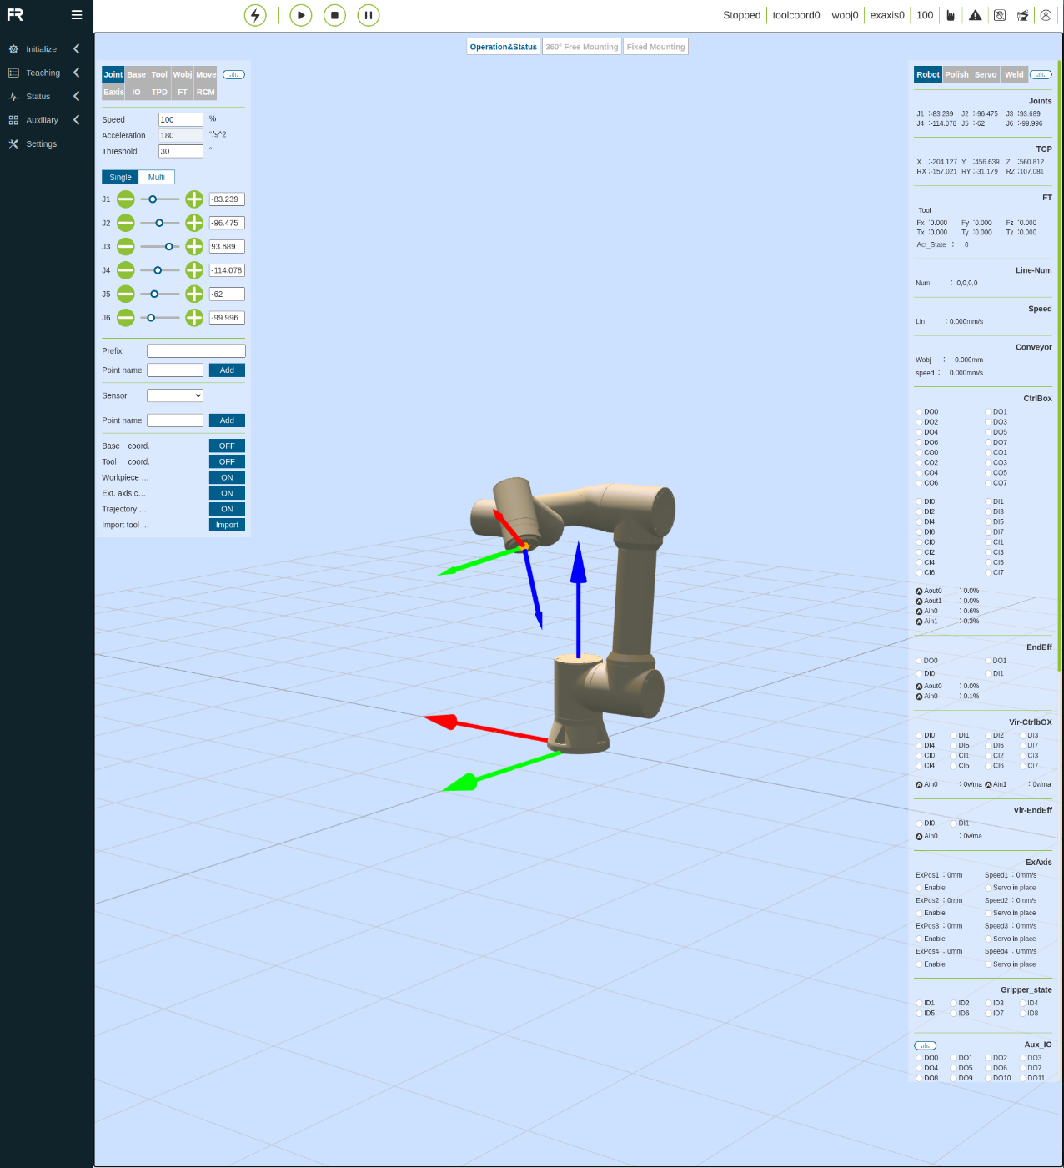Image resolution: width=1064 pixels, height=1168 pixels.
Task: Click the lightning bolt enable icon
Action: pos(255,15)
